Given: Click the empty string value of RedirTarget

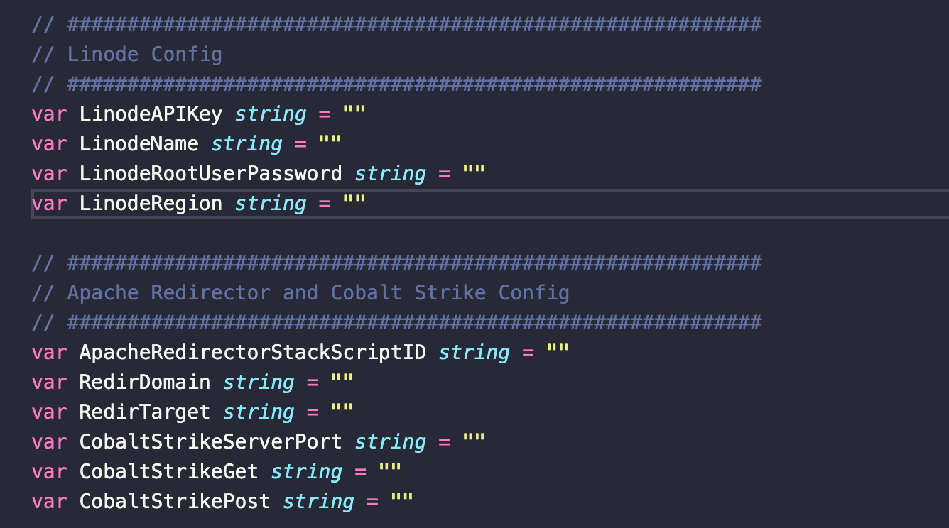Looking at the screenshot, I should pyautogui.click(x=342, y=412).
